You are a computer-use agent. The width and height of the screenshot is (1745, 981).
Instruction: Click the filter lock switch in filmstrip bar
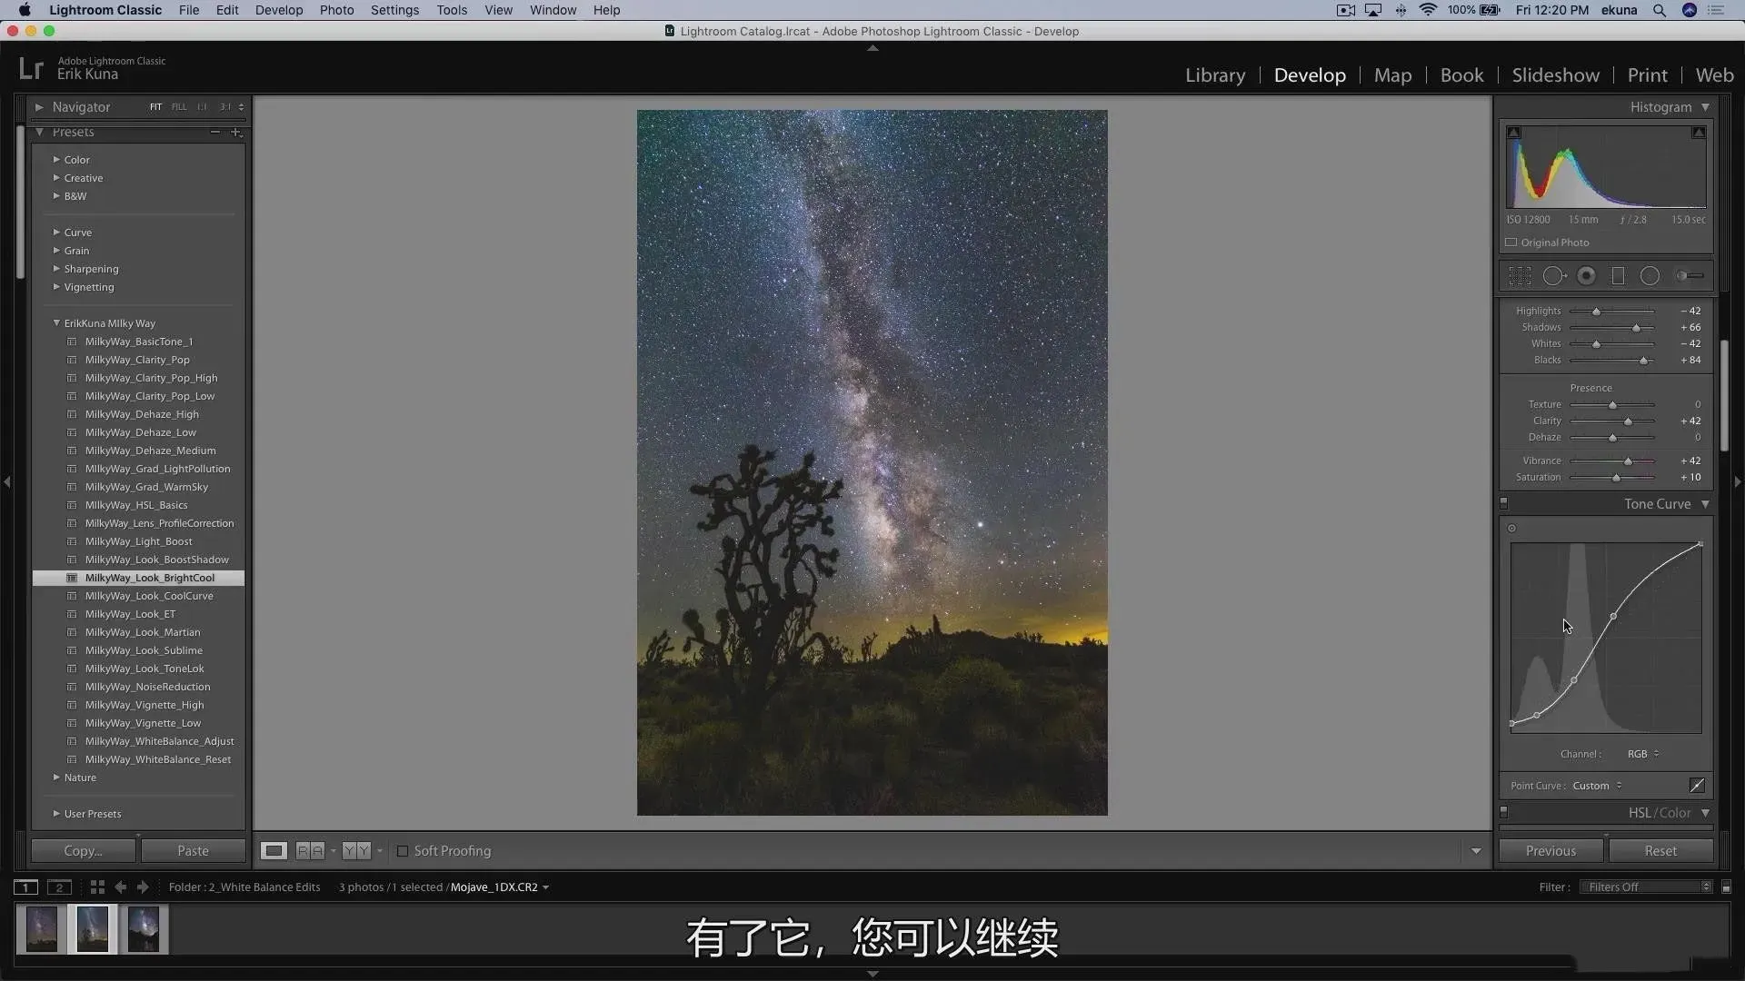[x=1726, y=887]
